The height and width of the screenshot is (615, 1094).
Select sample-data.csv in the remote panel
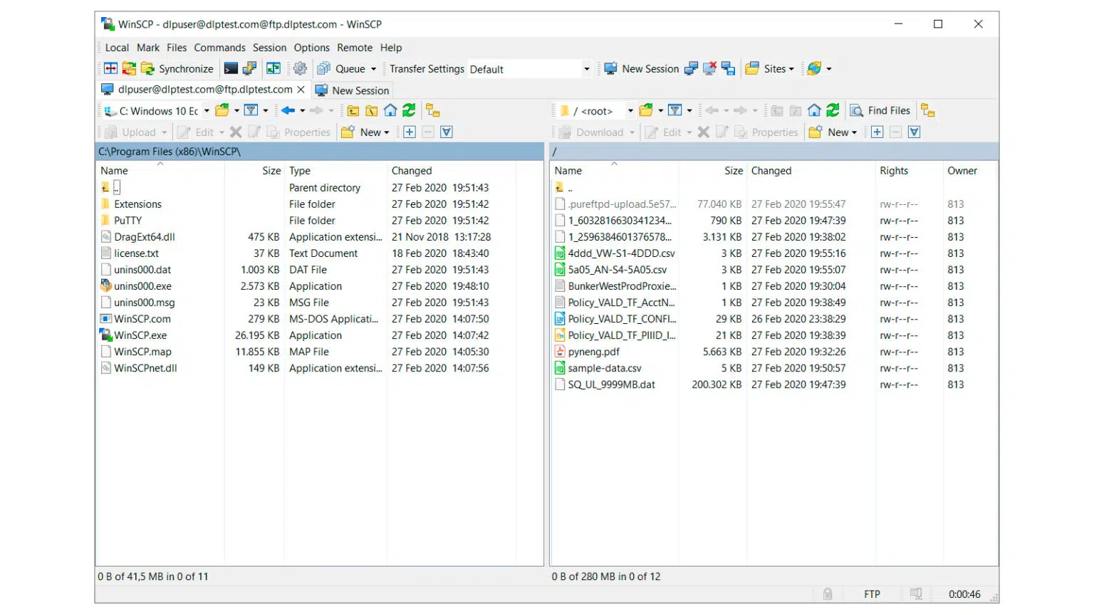(604, 368)
